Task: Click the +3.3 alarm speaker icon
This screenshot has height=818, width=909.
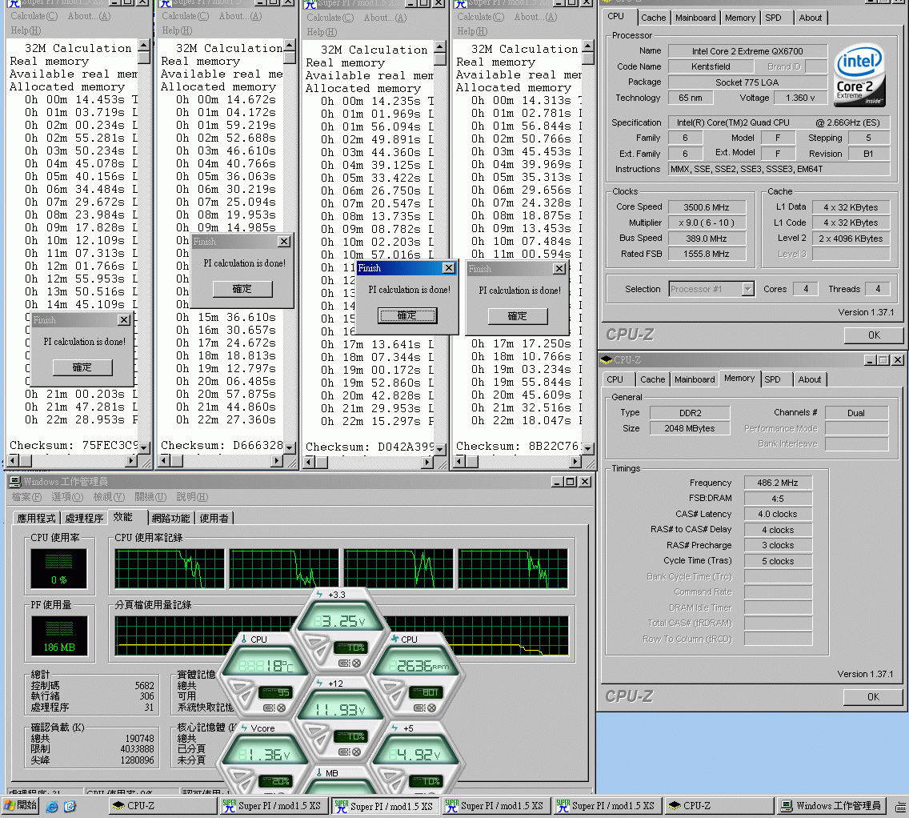Action: pos(343,664)
